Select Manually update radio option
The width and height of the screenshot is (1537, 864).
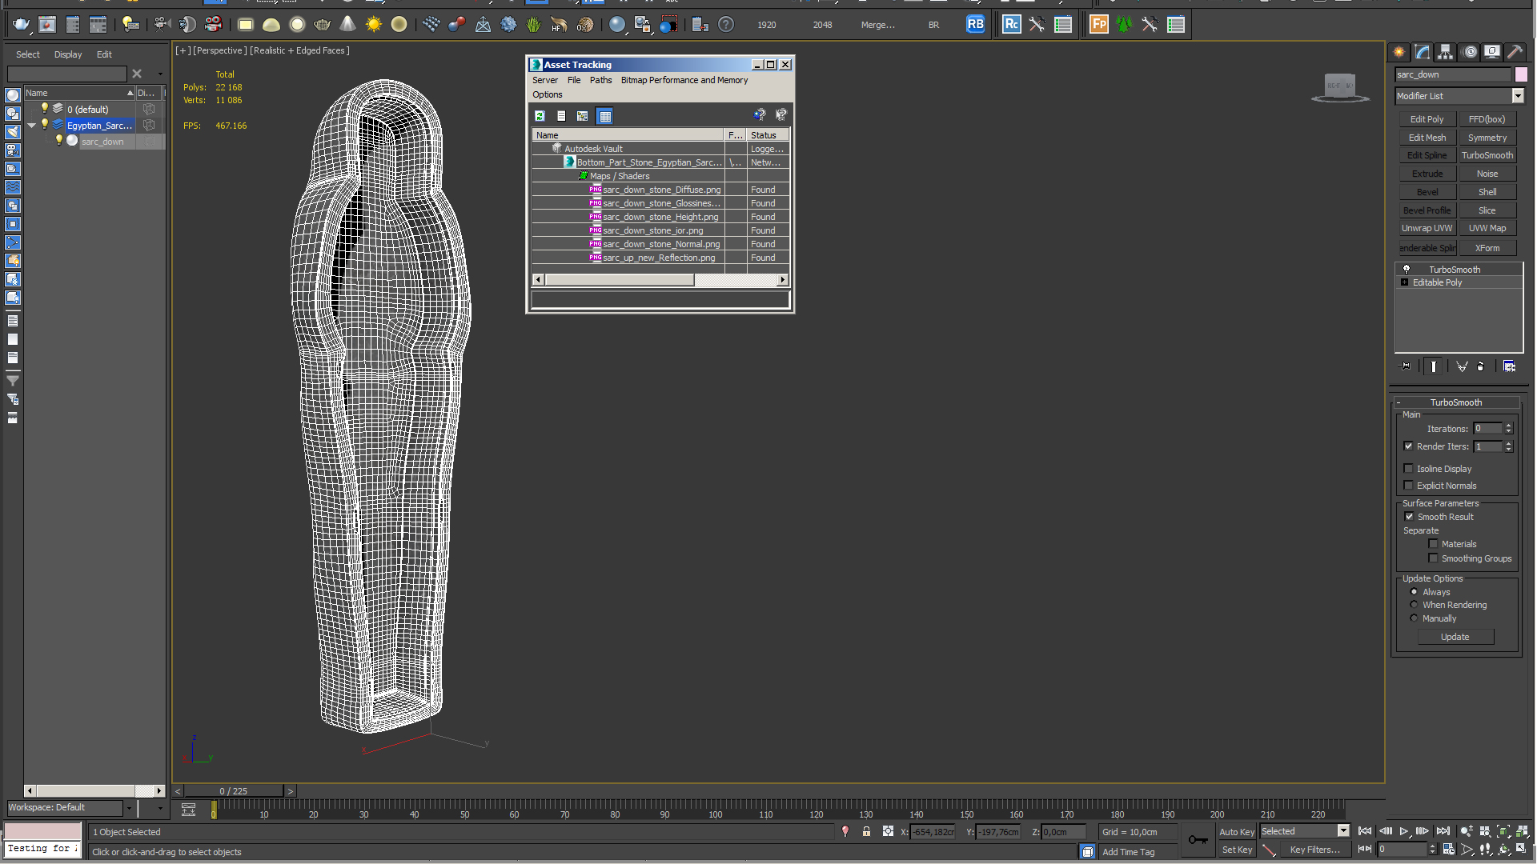1414,618
